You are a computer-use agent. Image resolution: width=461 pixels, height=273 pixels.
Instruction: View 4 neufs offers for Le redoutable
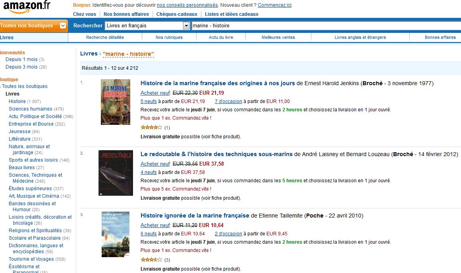coord(149,172)
